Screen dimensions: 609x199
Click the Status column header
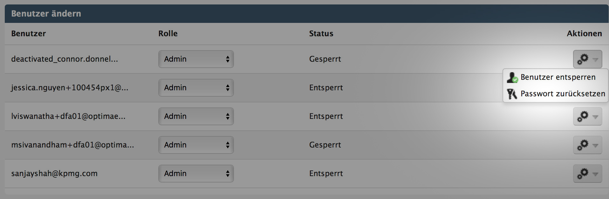click(321, 34)
